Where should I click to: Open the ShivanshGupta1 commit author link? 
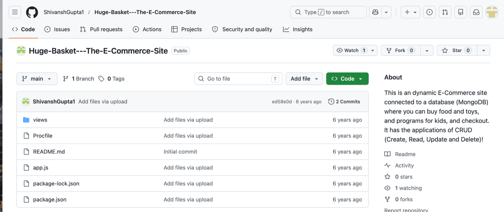tap(54, 102)
